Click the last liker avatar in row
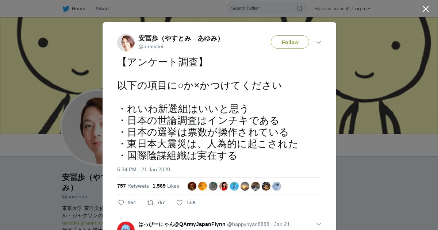438x230 pixels. [277, 186]
